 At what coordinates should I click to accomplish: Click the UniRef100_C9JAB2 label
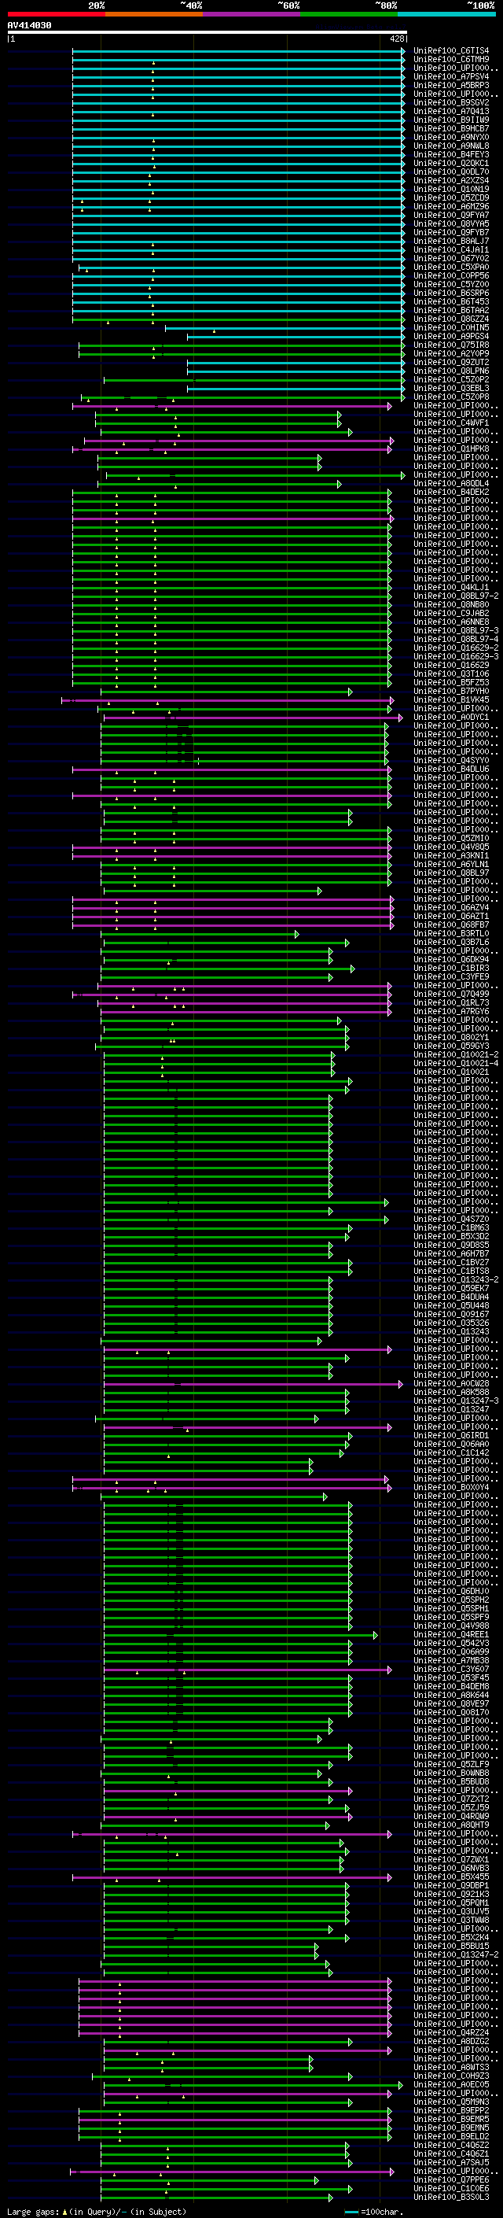(x=451, y=613)
